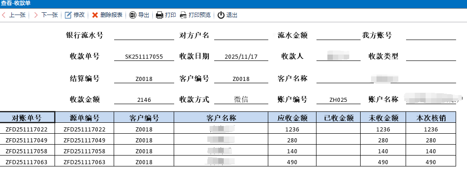Click the 对方户名 input field
Screen dimensions: 467x176
[241, 36]
